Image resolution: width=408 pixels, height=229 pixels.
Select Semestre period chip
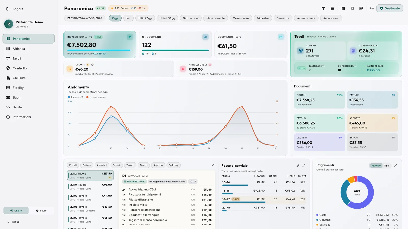283,18
